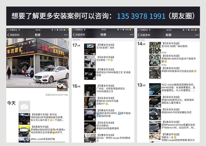206x146 pixels.
Task: Open 宝马X5 X6原厂B&O音响 photo grid
Action: [155, 48]
